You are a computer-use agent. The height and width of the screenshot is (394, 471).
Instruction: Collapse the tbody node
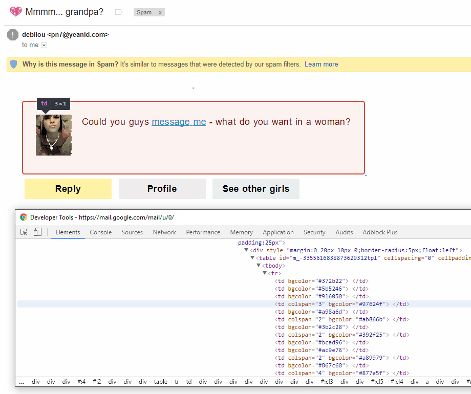[x=259, y=265]
